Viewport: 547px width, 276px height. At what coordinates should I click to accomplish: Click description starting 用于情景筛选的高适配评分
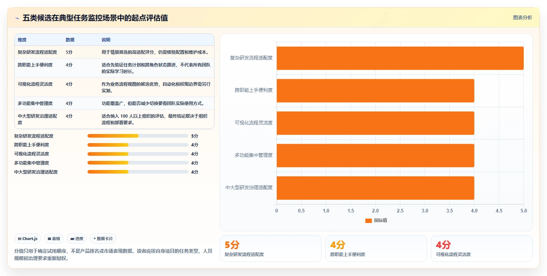(x=155, y=52)
